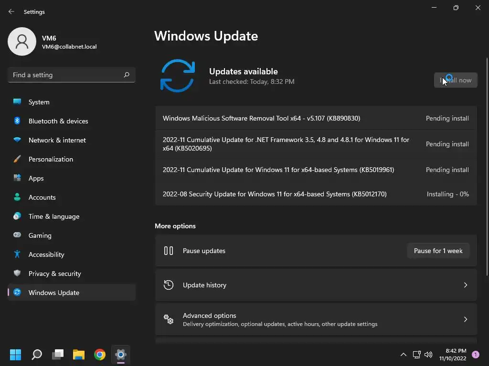This screenshot has height=366, width=489.
Task: Click the volume speaker tray icon
Action: [x=428, y=355]
